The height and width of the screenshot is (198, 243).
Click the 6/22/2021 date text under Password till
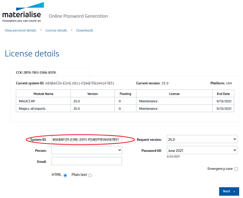pyautogui.click(x=173, y=156)
